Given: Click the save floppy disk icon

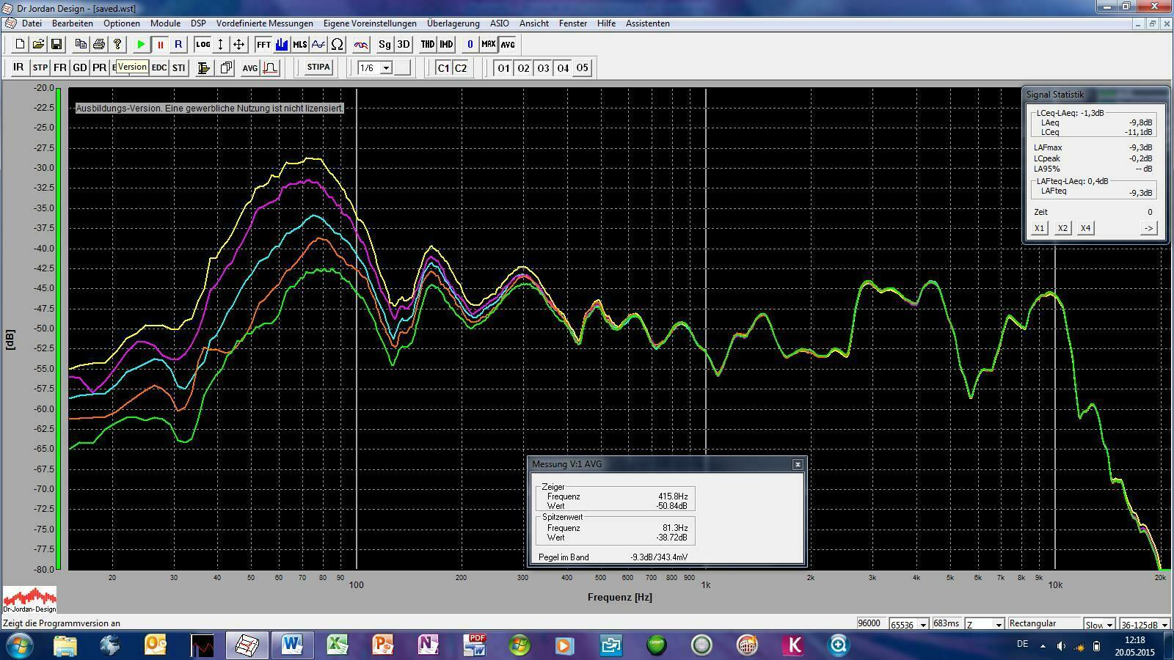Looking at the screenshot, I should tap(56, 45).
